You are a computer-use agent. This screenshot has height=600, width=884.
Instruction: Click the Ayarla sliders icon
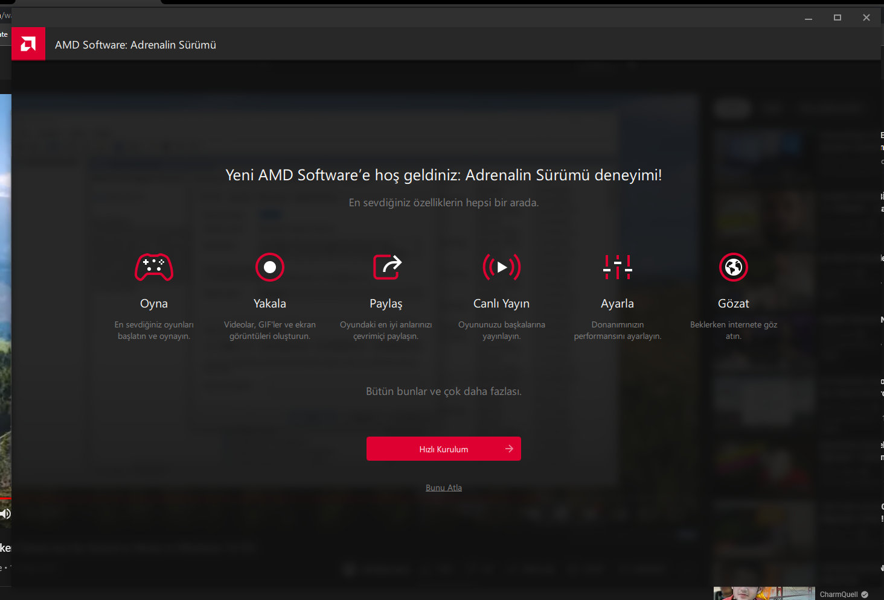pos(618,267)
